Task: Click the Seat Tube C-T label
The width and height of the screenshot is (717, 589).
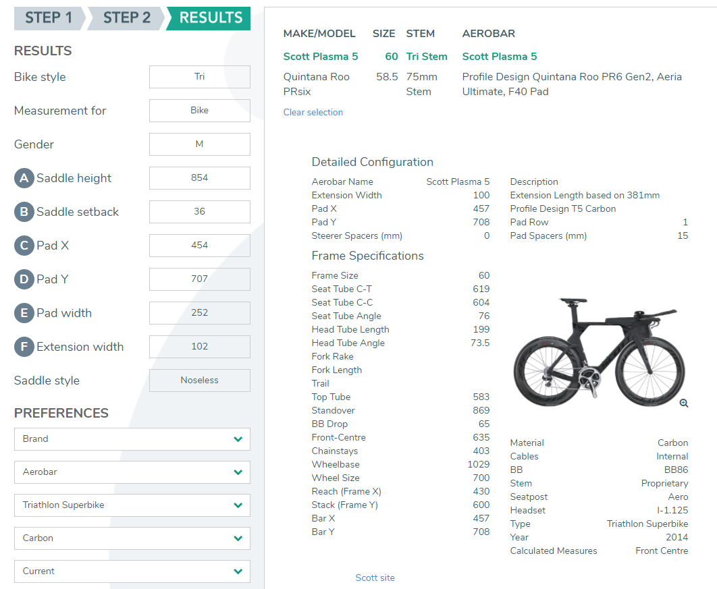Action: tap(342, 289)
